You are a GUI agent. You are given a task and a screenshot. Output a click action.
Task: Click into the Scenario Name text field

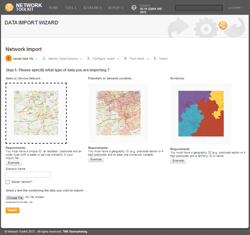pyautogui.click(x=28, y=175)
